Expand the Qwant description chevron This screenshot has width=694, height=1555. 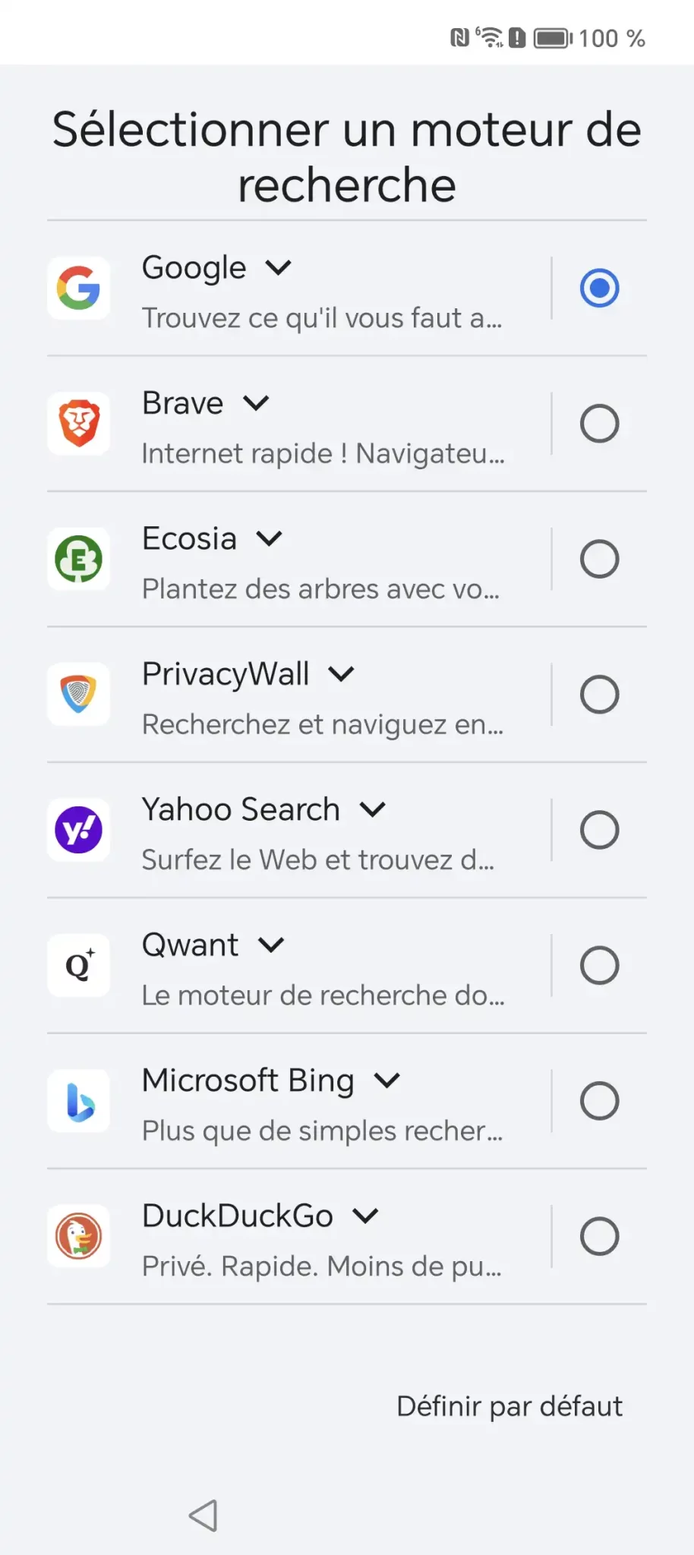[x=271, y=945]
